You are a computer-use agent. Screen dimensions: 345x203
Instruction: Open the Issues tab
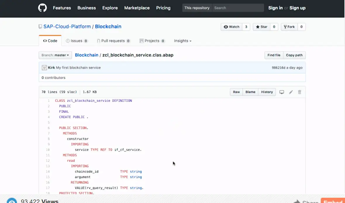[x=77, y=41]
